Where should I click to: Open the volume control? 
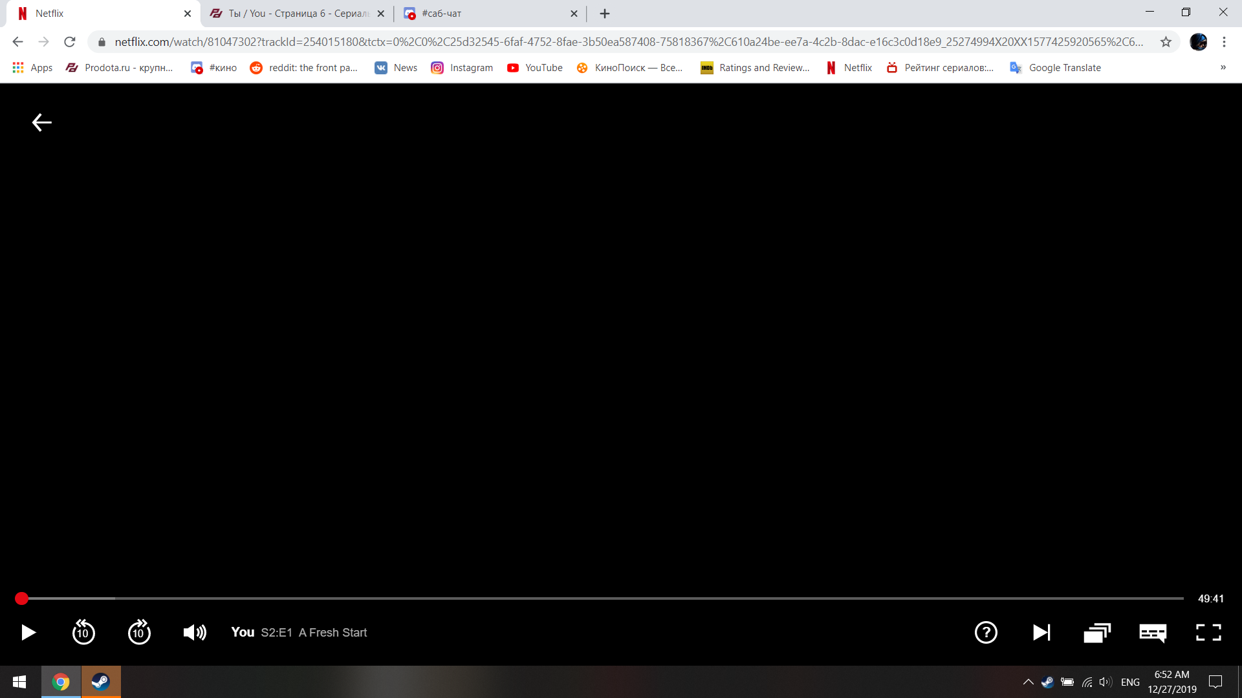point(195,633)
